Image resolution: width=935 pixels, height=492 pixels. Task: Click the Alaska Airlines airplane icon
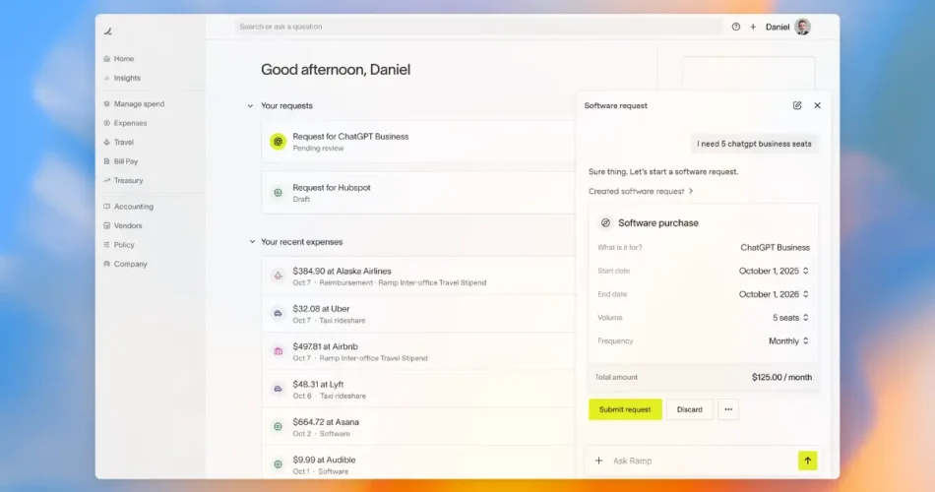278,276
